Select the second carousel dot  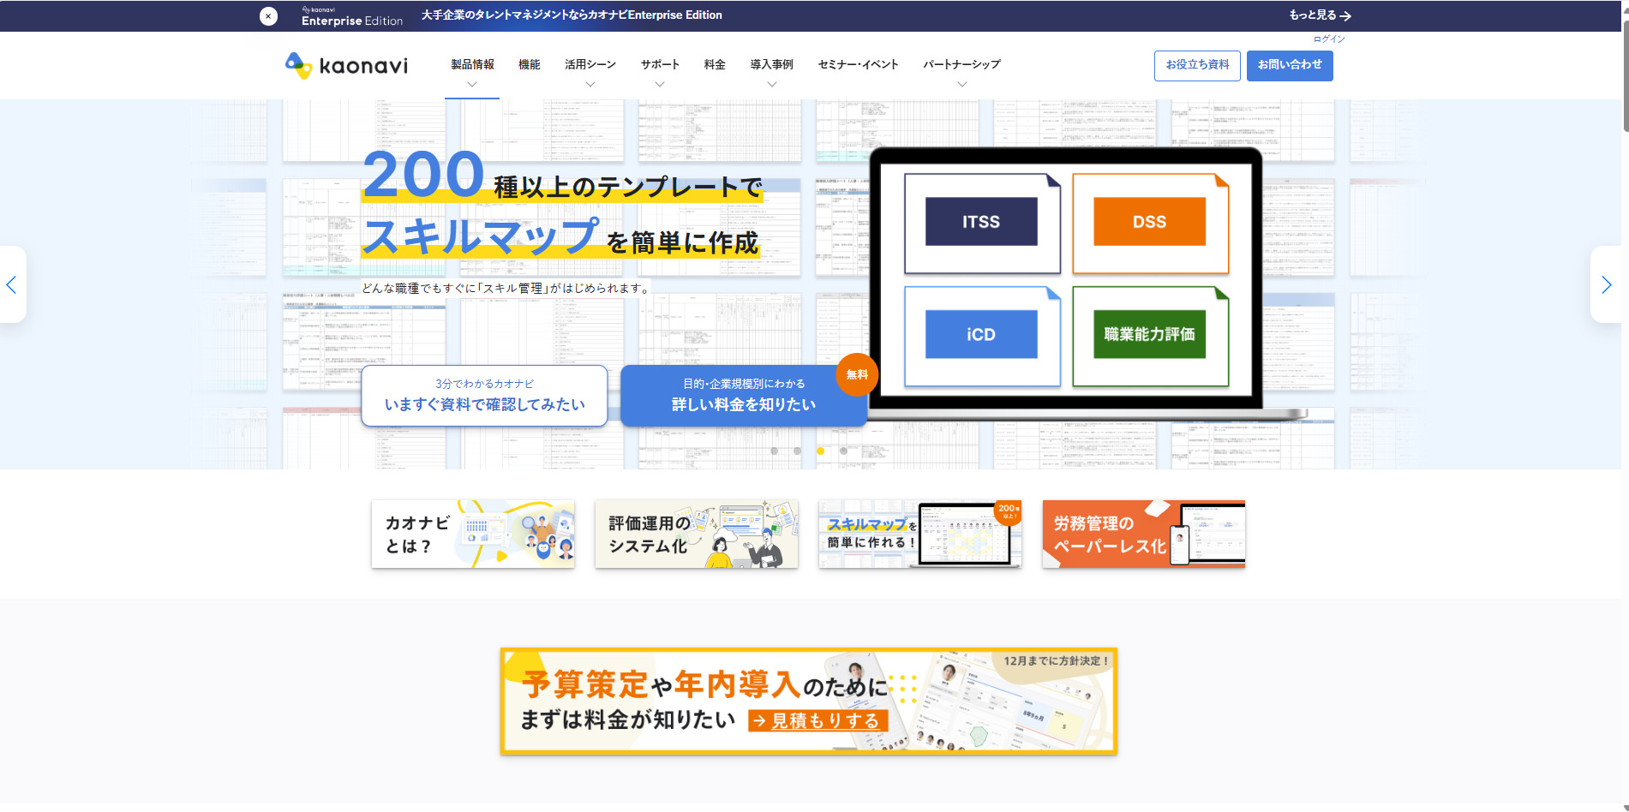click(x=798, y=451)
